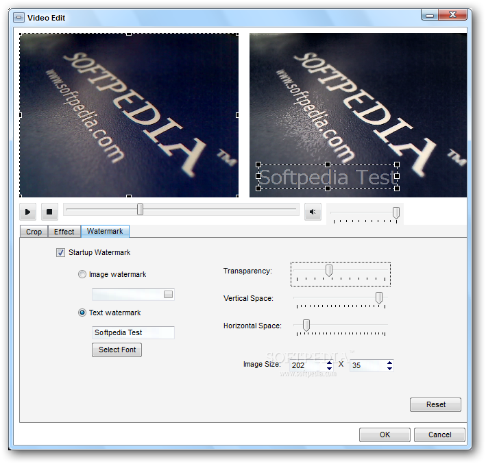Viewport: 486px width, 464px height.
Task: Click the Select Font button
Action: [x=117, y=350]
